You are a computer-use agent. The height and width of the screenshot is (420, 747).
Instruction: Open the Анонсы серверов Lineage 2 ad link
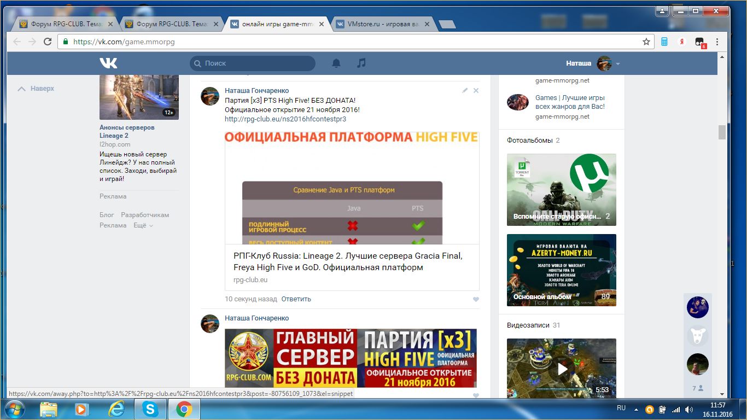[127, 131]
